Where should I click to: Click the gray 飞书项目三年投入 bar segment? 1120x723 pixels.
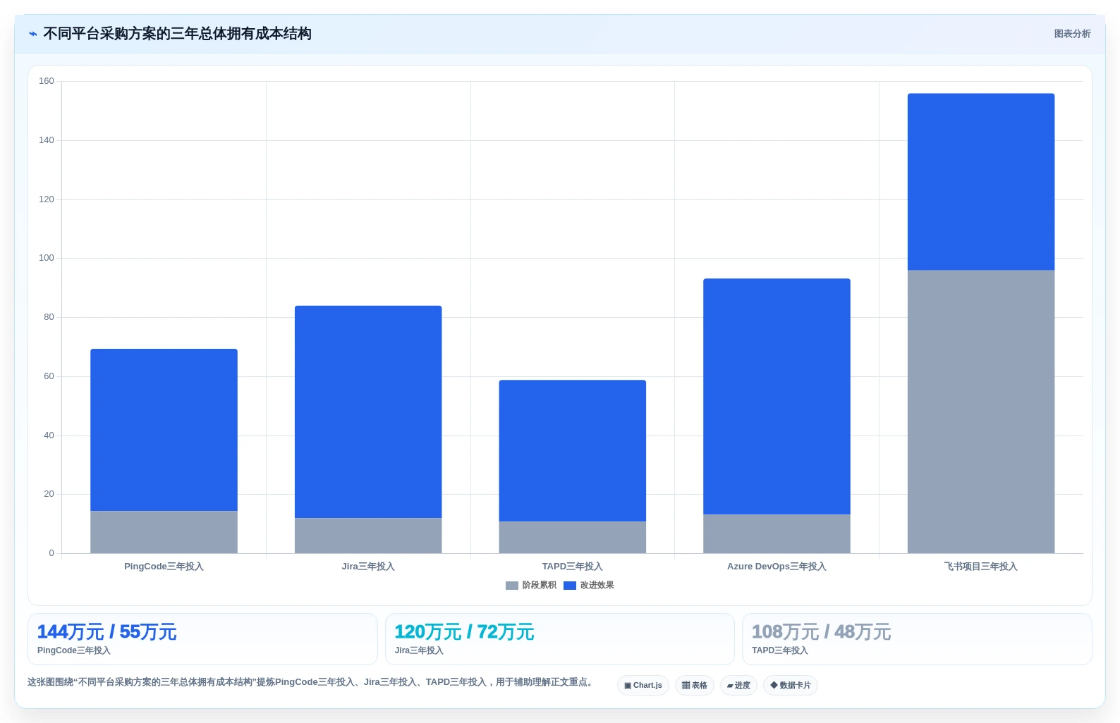(x=981, y=412)
